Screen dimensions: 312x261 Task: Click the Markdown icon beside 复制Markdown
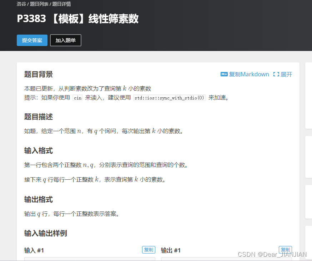pos(224,75)
